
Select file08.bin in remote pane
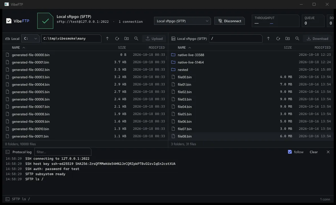[x=251, y=136]
